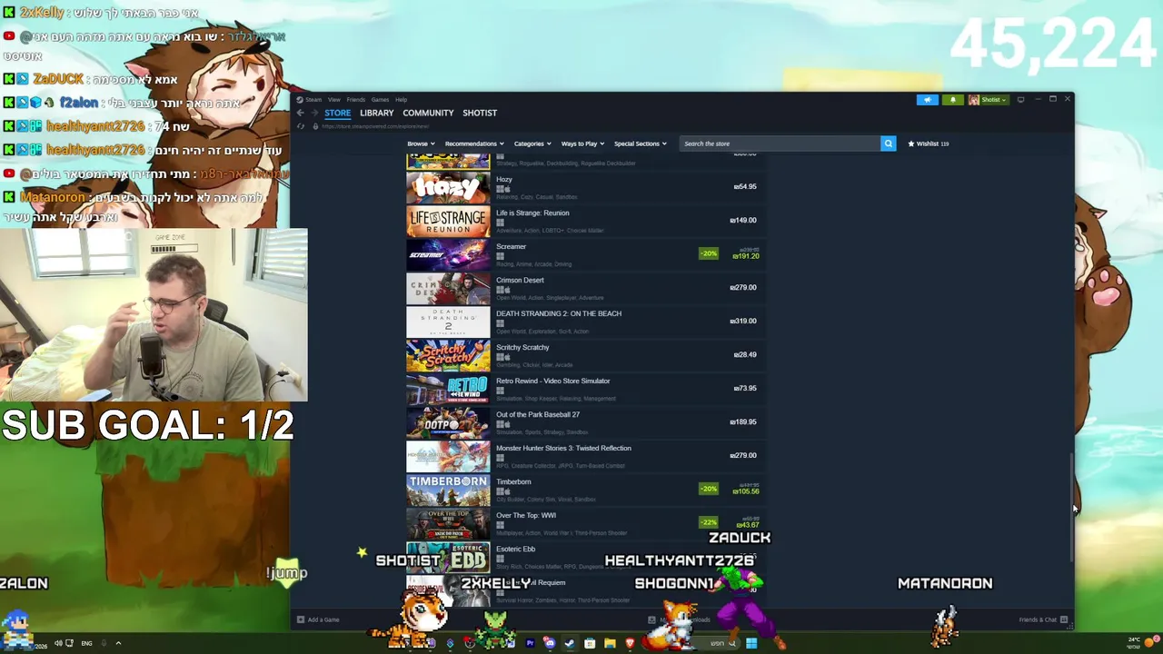
Task: Switch to the STORE tab
Action: [337, 113]
